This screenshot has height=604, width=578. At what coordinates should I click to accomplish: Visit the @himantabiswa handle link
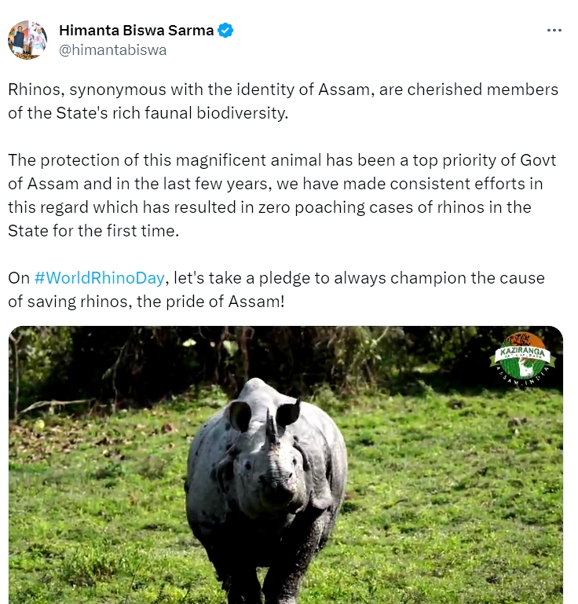(113, 50)
